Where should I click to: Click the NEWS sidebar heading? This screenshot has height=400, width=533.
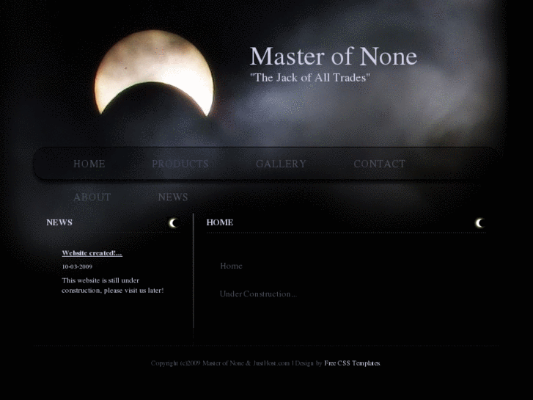[x=59, y=222]
